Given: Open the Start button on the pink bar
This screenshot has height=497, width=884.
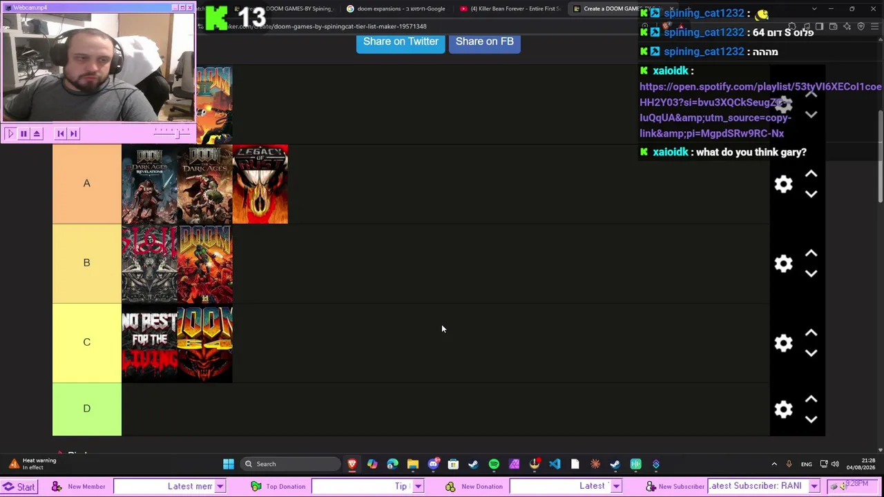Looking at the screenshot, I should coord(19,487).
